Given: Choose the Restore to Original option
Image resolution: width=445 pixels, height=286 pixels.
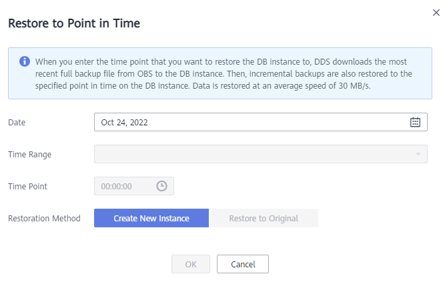Looking at the screenshot, I should click(x=264, y=218).
